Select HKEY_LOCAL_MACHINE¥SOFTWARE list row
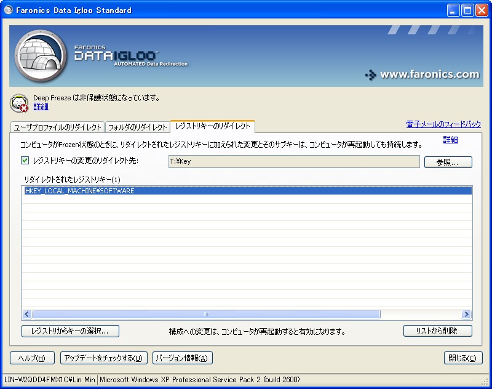Viewport: 492px width, 389px height. tap(247, 191)
